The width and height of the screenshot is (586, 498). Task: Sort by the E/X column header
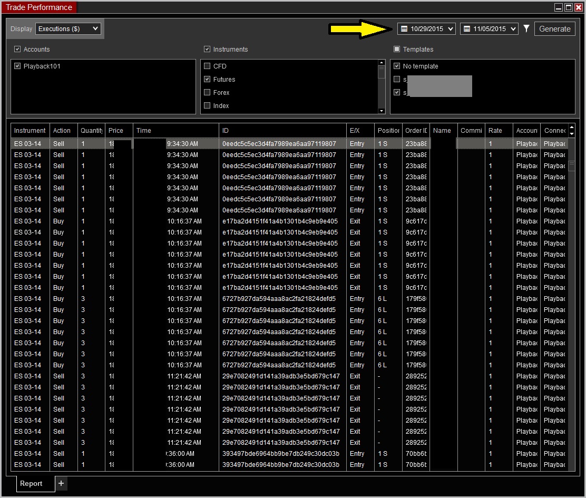click(360, 130)
